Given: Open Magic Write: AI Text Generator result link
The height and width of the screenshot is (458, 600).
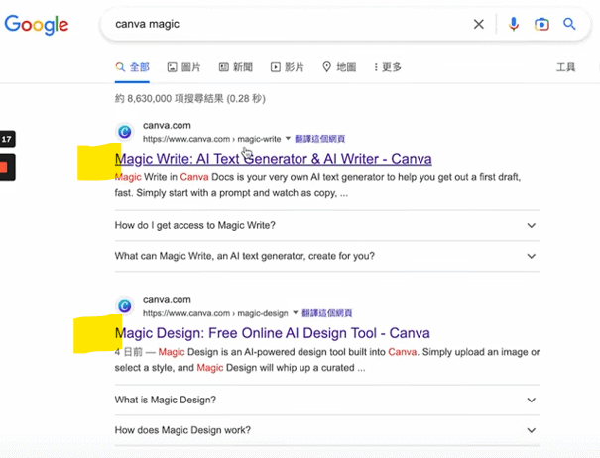Looking at the screenshot, I should click(273, 159).
